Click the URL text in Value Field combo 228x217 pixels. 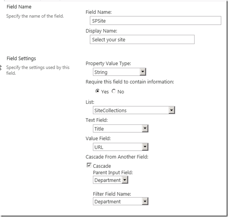pos(99,147)
